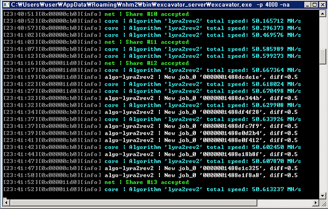This screenshot has width=328, height=209.
Task: Click speed value 50.607870 MH/s
Action: pos(277,161)
